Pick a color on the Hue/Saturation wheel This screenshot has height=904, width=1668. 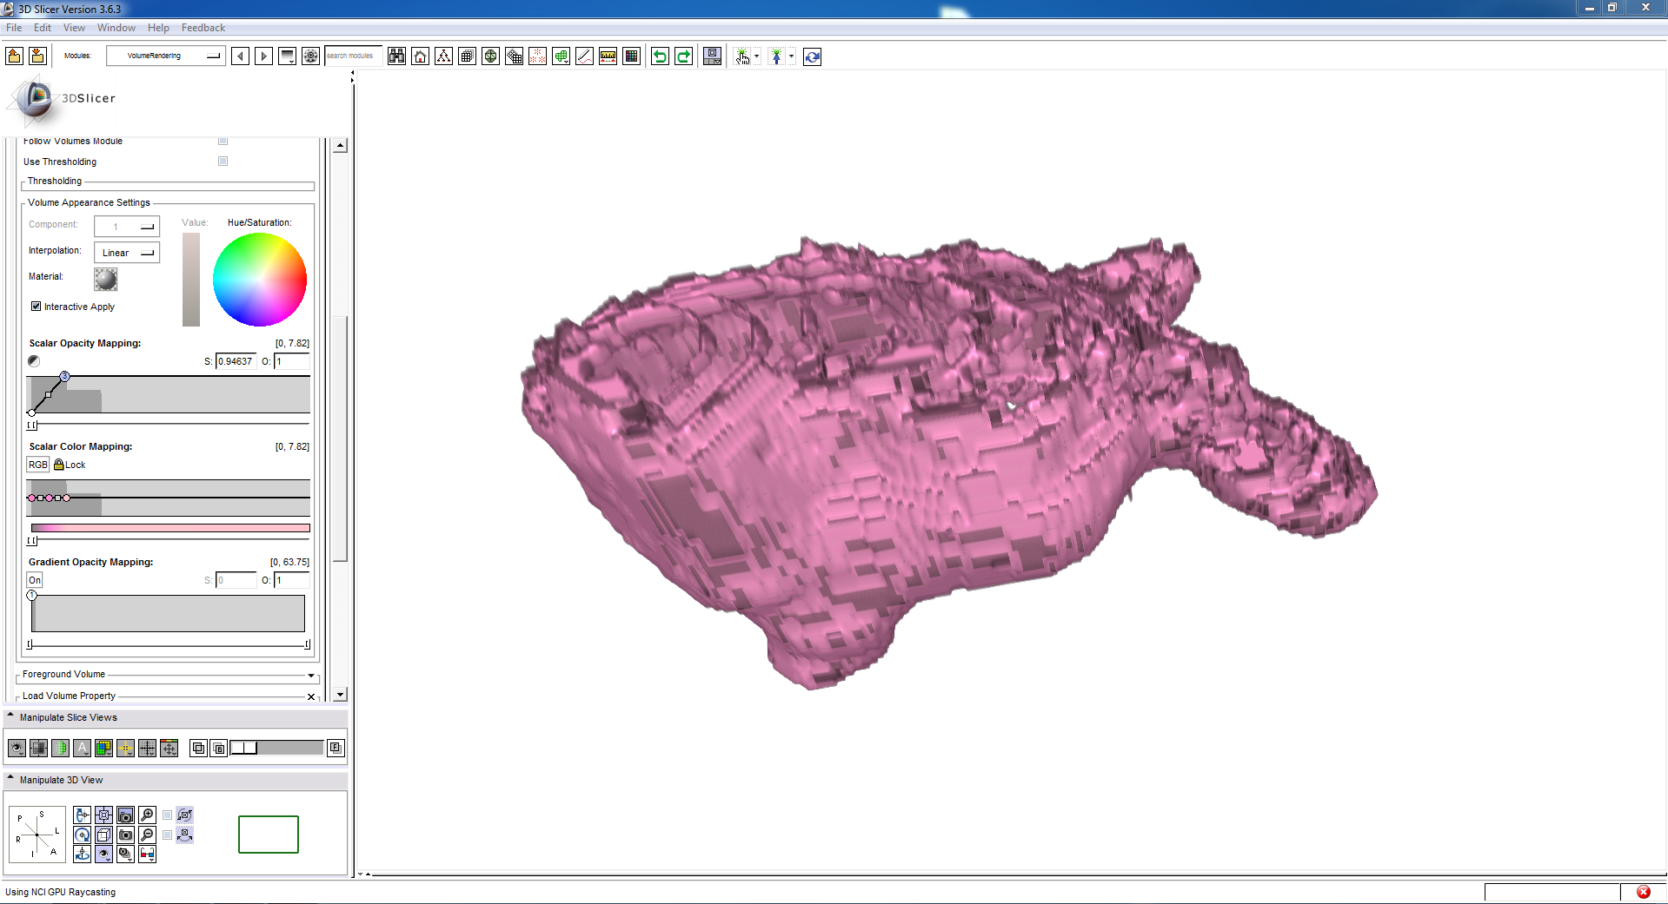(260, 280)
